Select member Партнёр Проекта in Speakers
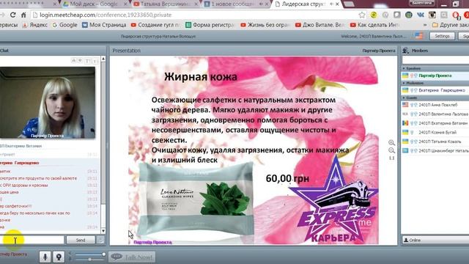 pyautogui.click(x=435, y=76)
